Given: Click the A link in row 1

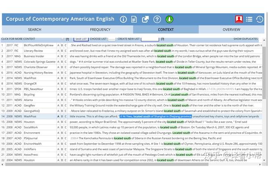Looking at the screenshot, I should tap(58, 45).
